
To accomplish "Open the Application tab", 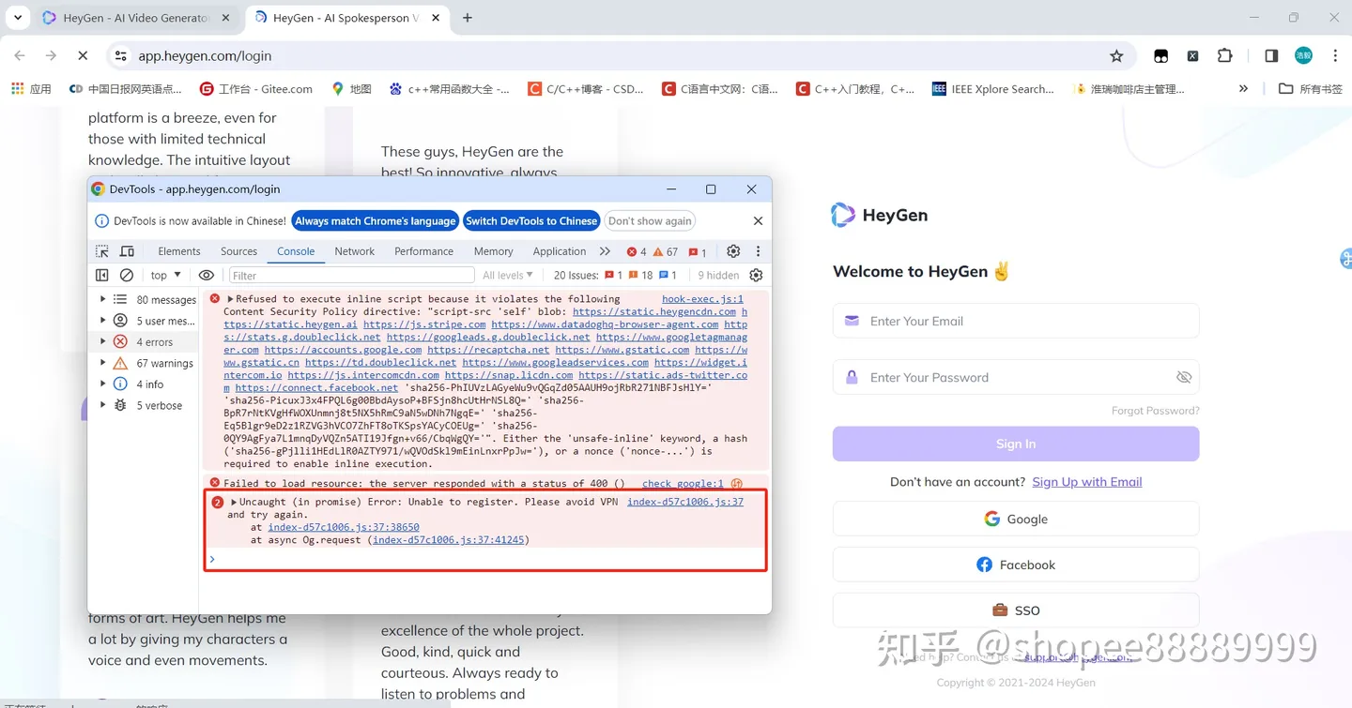I will click(559, 251).
